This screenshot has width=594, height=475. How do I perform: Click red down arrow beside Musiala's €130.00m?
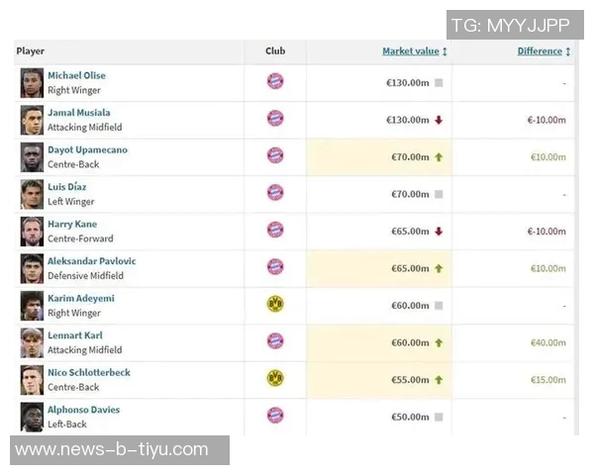pyautogui.click(x=439, y=120)
